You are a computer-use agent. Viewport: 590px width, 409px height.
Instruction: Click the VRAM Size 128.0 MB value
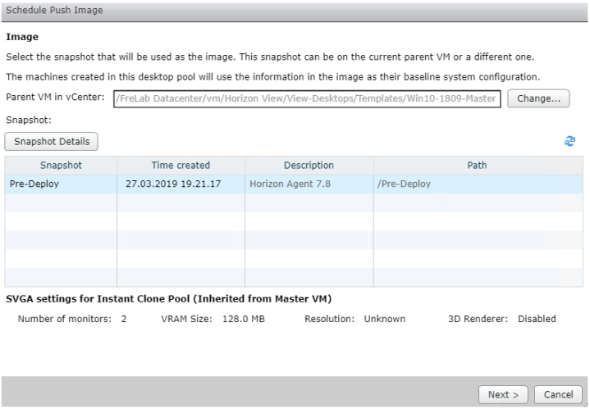point(244,319)
